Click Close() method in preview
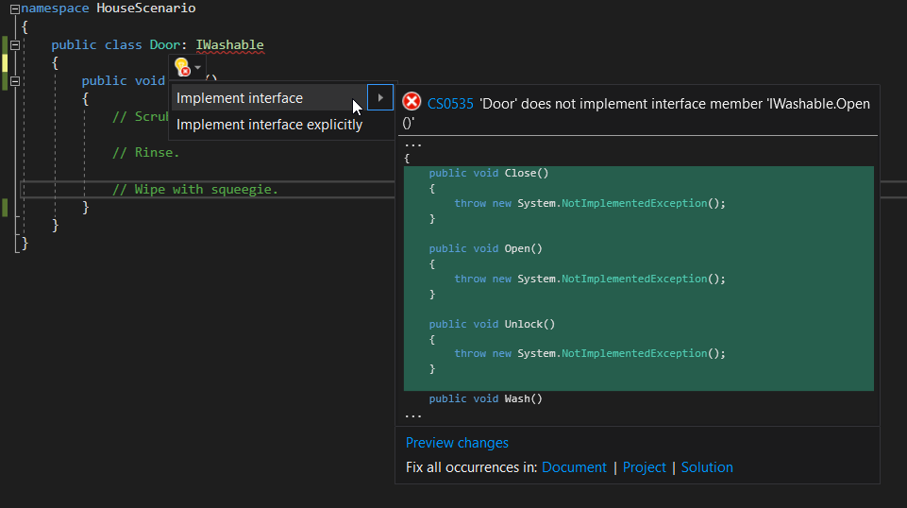Image resolution: width=907 pixels, height=508 pixels. tap(527, 173)
